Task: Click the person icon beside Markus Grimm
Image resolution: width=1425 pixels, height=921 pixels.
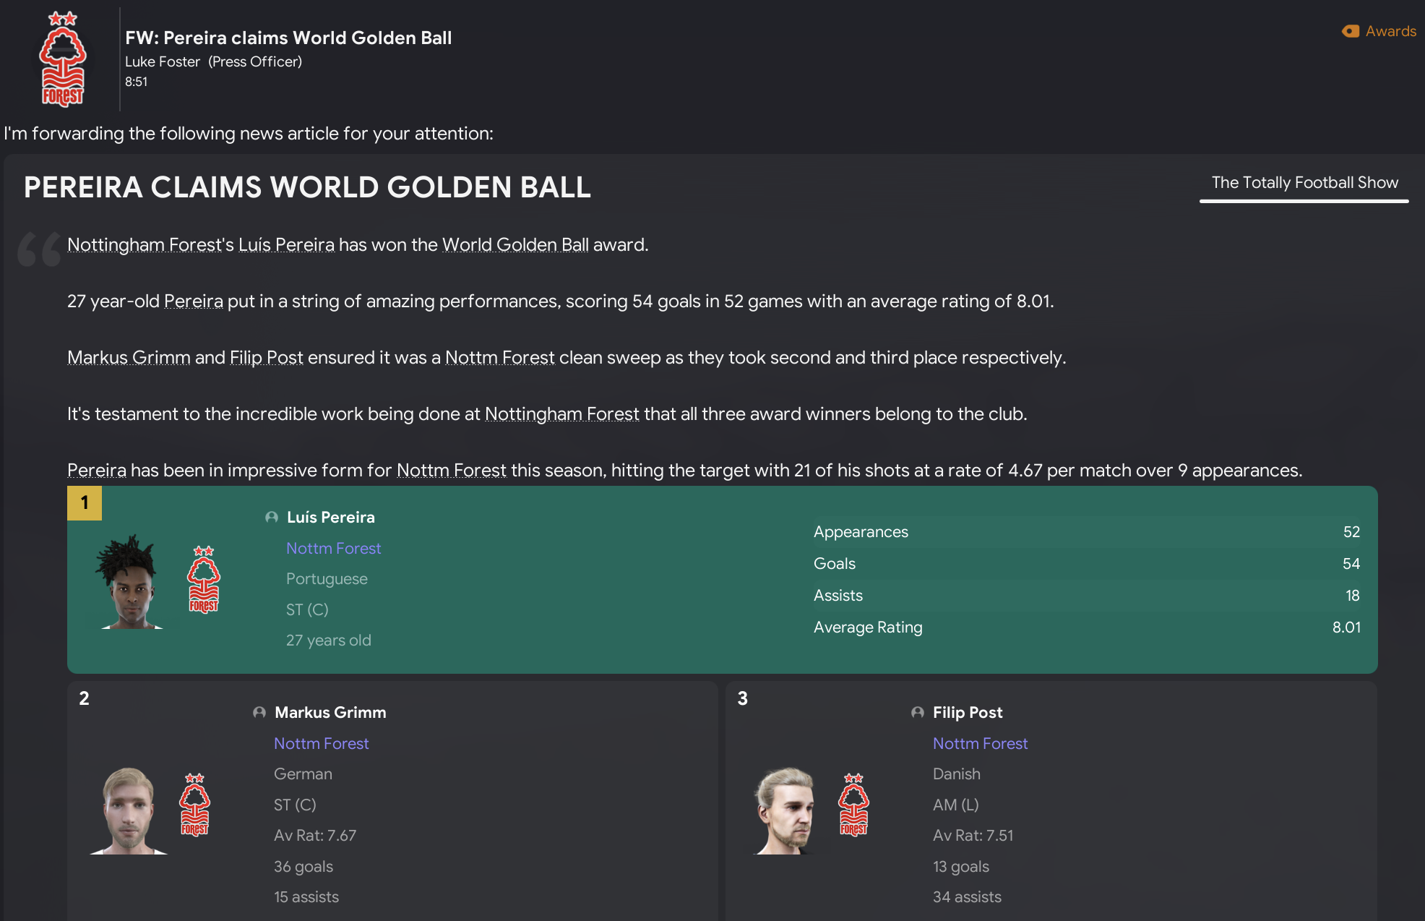Action: (x=259, y=712)
